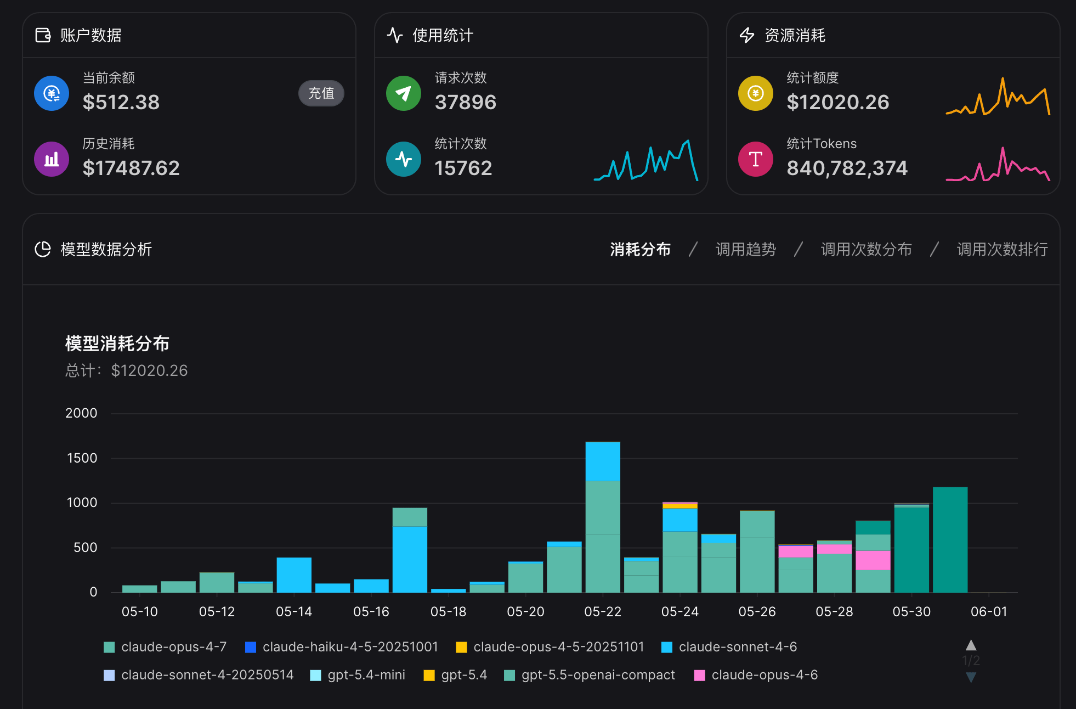Click the orange 统计额度 sparkline chart

tap(998, 96)
